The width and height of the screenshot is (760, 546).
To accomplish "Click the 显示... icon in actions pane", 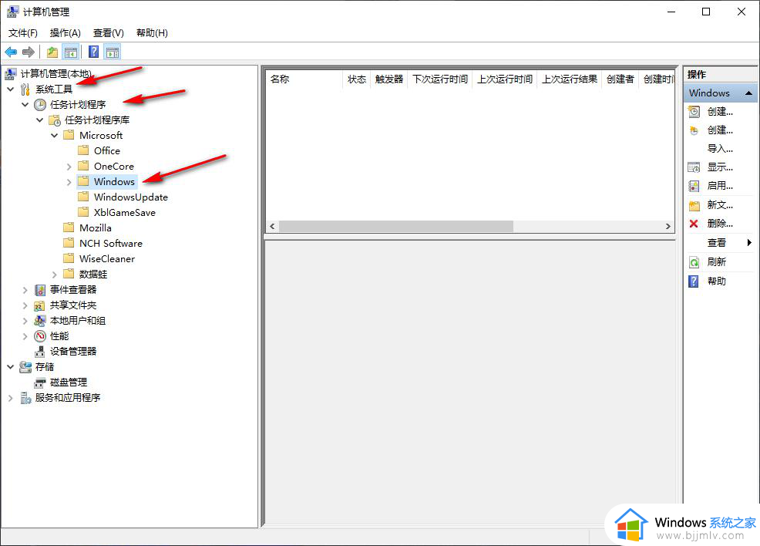I will [x=694, y=168].
